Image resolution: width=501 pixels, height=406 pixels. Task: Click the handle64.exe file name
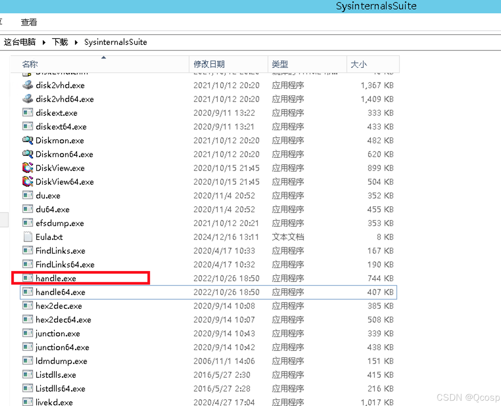60,292
